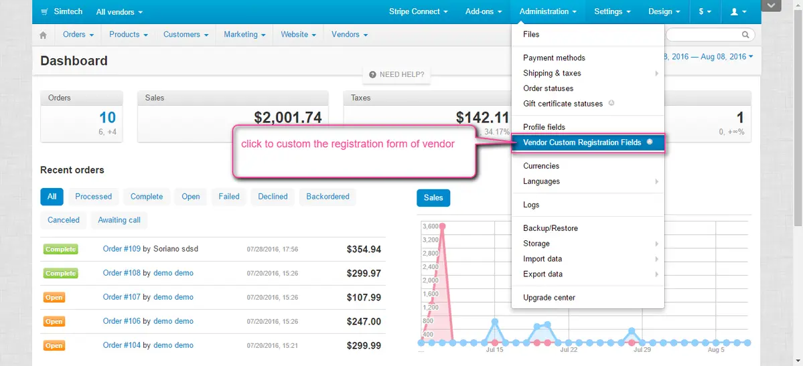Choose Payment methods from Administration menu
This screenshot has height=366, width=803.
click(x=554, y=58)
